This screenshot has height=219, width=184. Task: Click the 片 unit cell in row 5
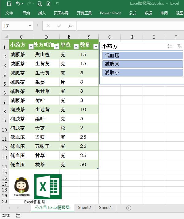[x=69, y=82]
